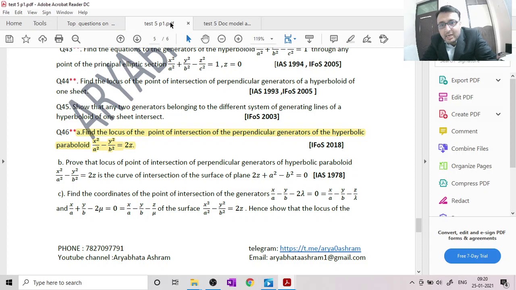The width and height of the screenshot is (516, 290).
Task: Open the Edit menu
Action: pos(19,12)
